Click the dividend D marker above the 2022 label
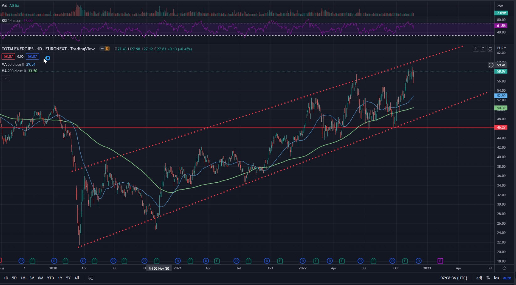The image size is (516, 285). pos(303,261)
